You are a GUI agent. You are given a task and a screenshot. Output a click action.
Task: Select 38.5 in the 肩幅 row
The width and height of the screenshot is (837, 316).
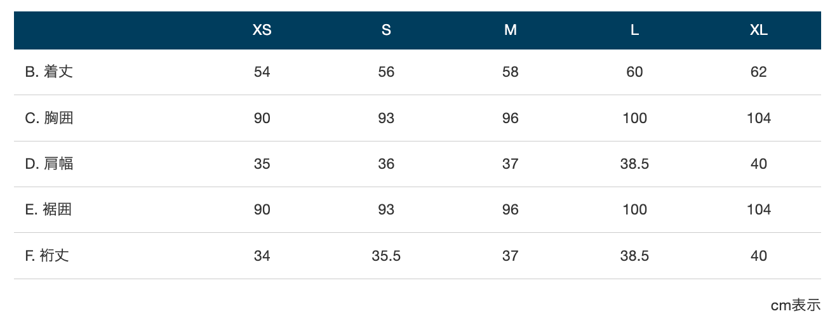pos(634,164)
